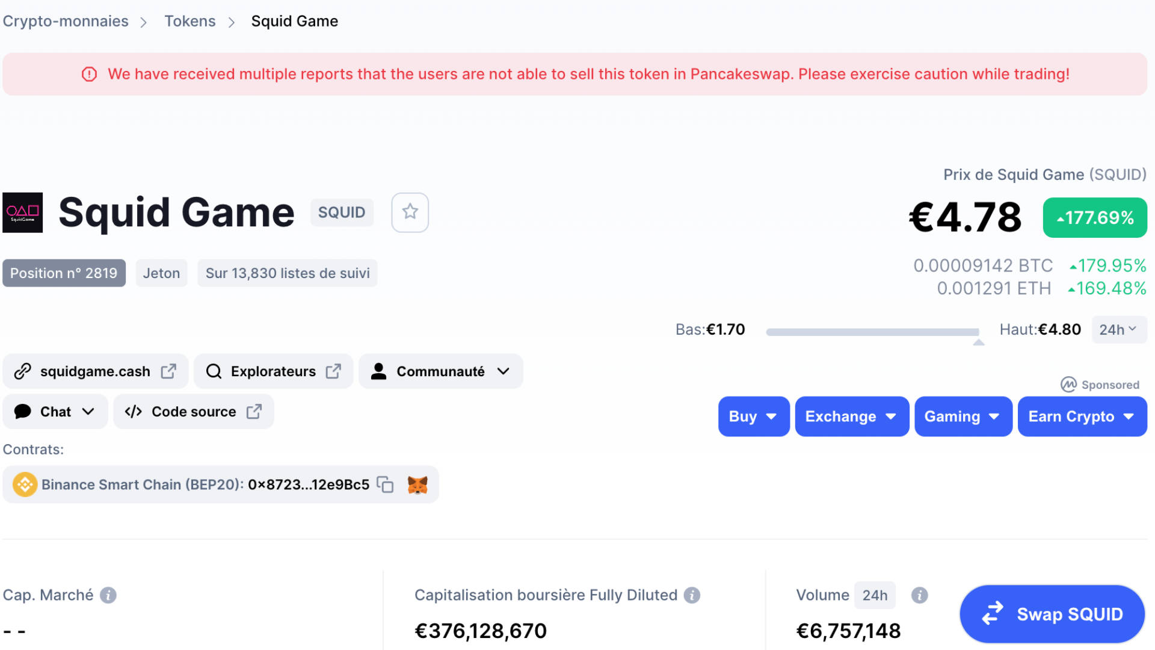Click the MetaMask fox icon
The width and height of the screenshot is (1155, 650).
(417, 484)
